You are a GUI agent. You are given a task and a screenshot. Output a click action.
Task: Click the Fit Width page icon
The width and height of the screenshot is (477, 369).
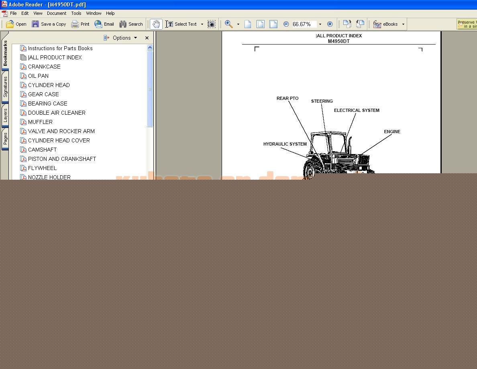point(273,24)
